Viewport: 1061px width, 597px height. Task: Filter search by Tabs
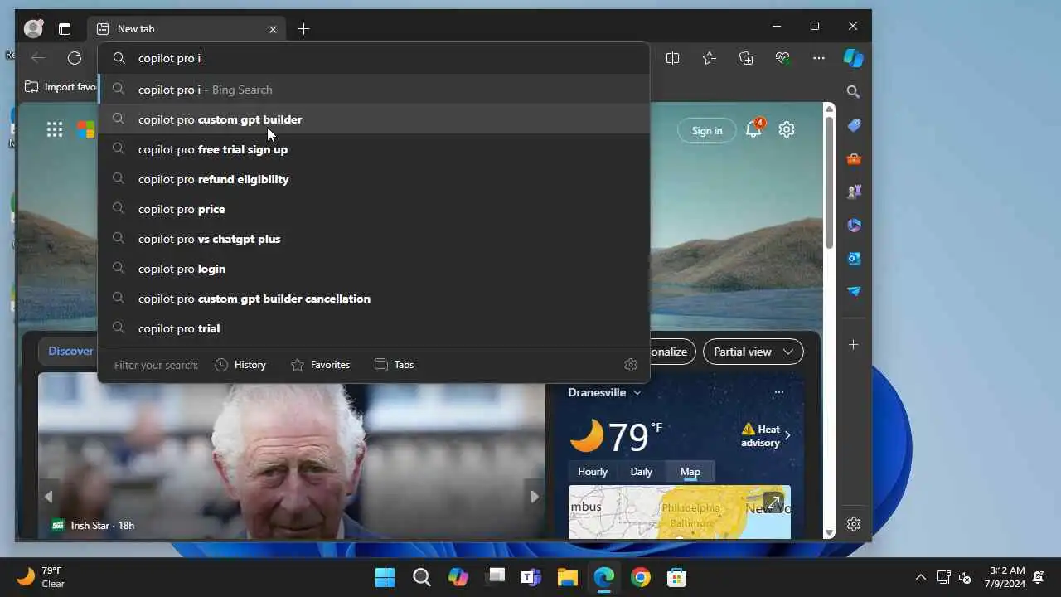tap(394, 365)
